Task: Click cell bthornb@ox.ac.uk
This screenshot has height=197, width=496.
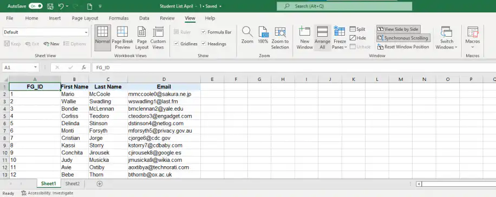Action: coord(164,175)
